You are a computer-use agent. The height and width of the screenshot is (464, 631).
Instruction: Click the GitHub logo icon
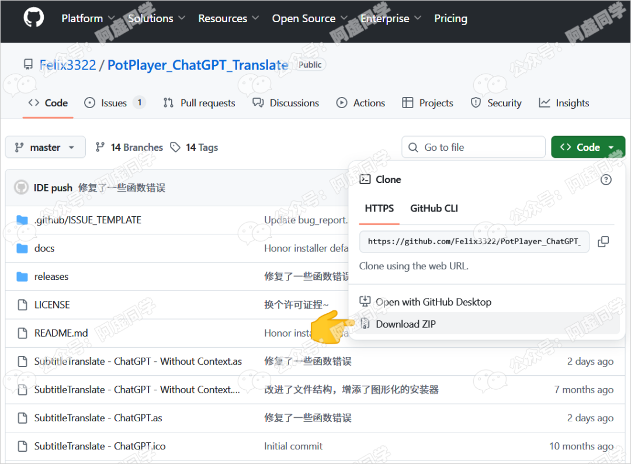pyautogui.click(x=34, y=18)
